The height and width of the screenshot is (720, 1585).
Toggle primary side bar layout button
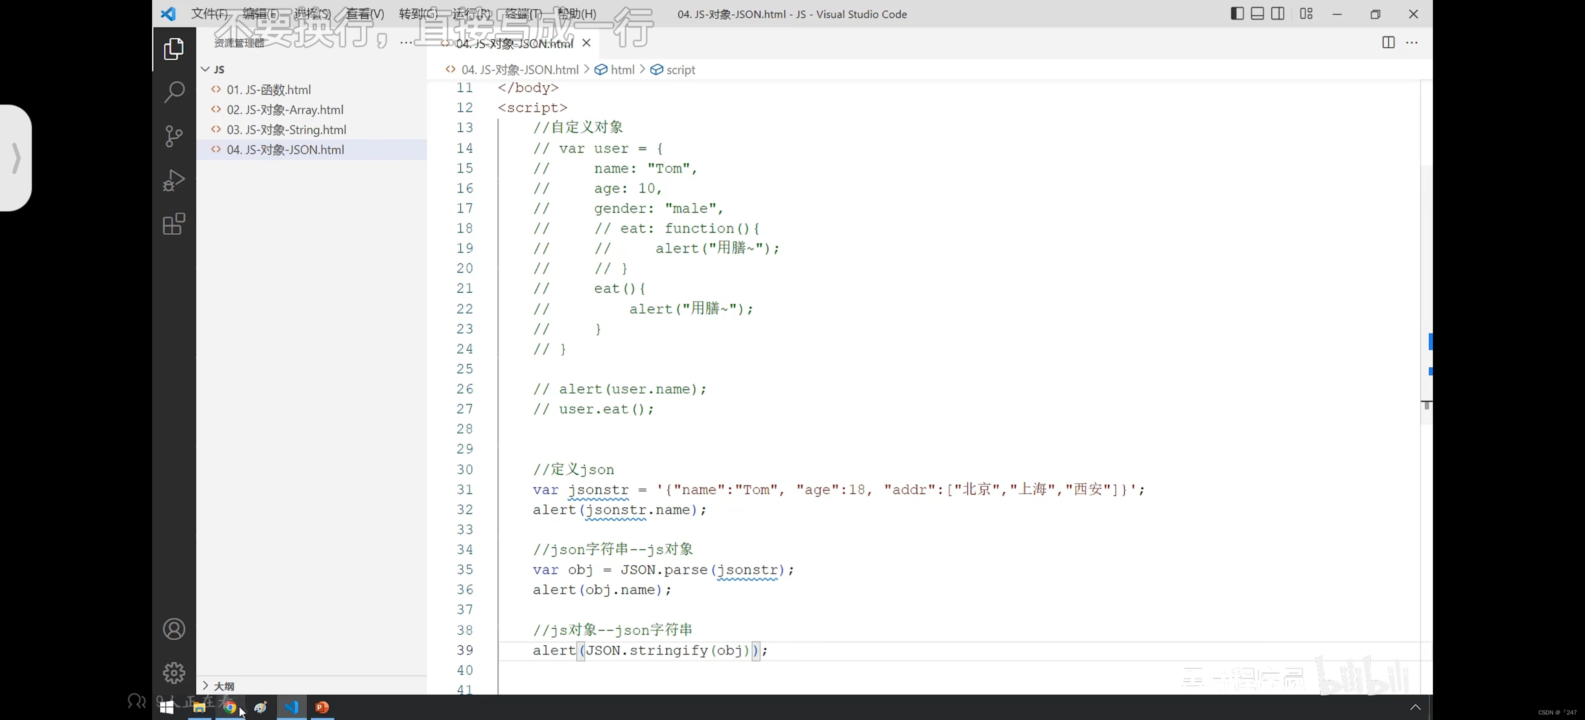(x=1237, y=13)
